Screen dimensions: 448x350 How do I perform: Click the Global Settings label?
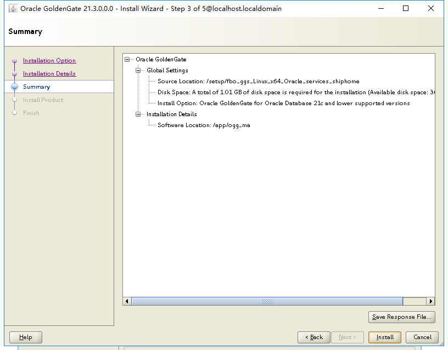point(167,71)
